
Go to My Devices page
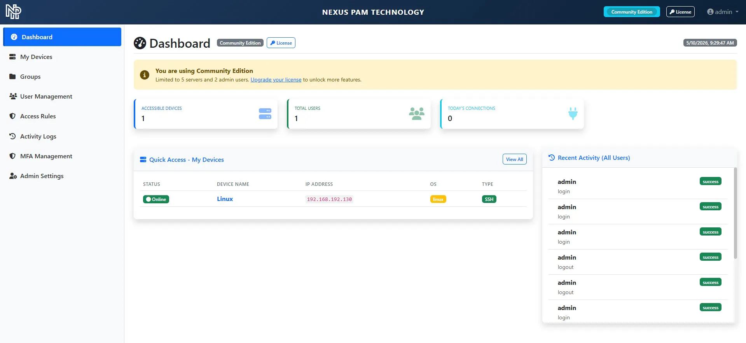pos(62,57)
